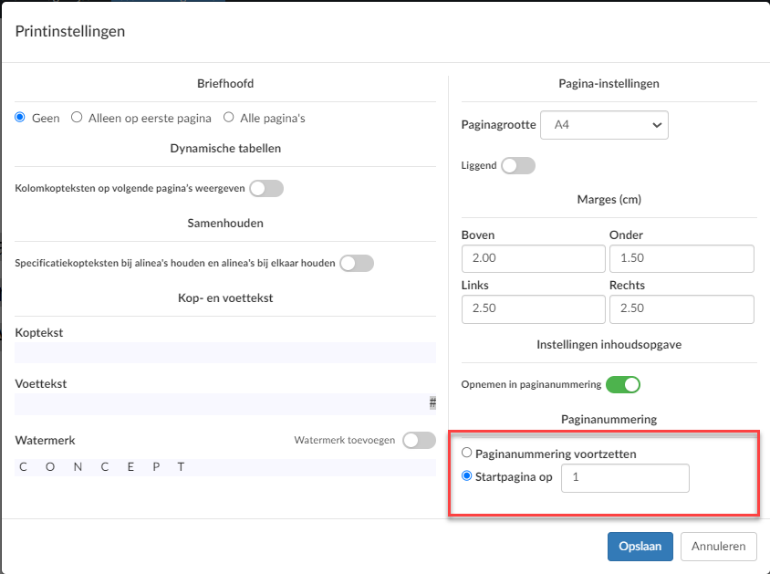Select the Geen letterhead option
The width and height of the screenshot is (770, 574).
[x=20, y=118]
